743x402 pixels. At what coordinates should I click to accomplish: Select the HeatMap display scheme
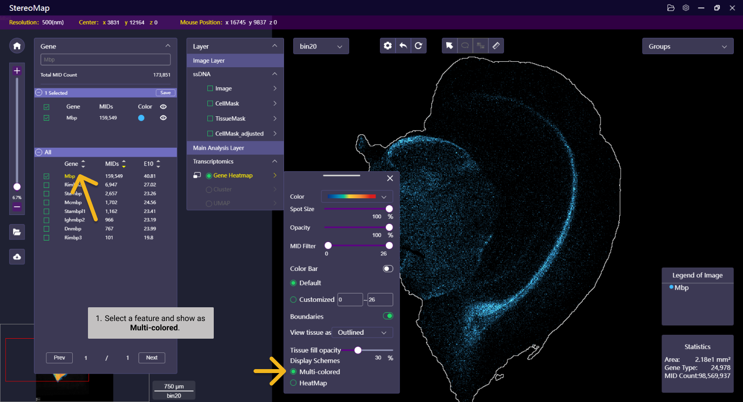coord(293,383)
